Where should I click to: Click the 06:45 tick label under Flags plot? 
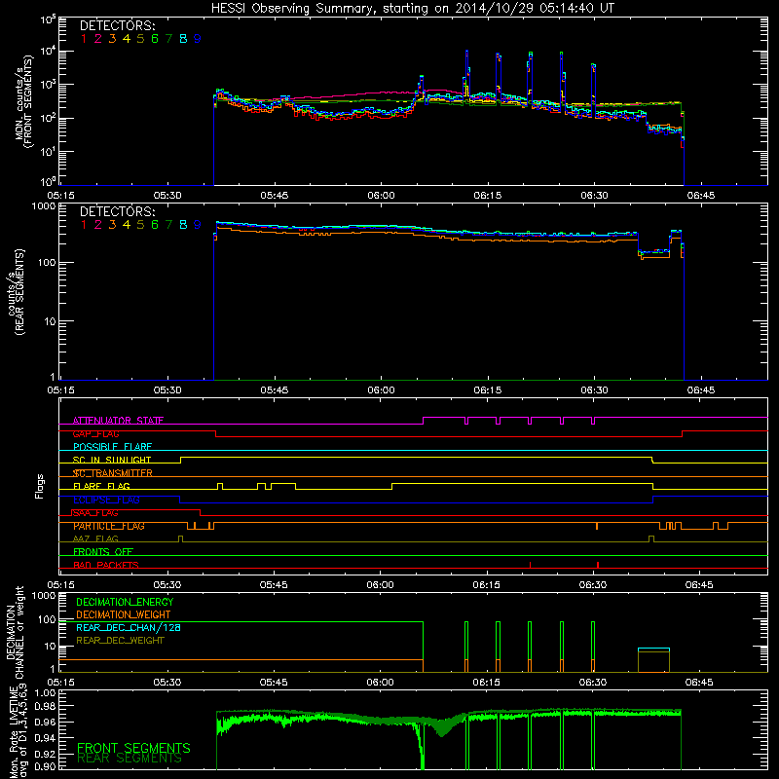[x=699, y=585]
